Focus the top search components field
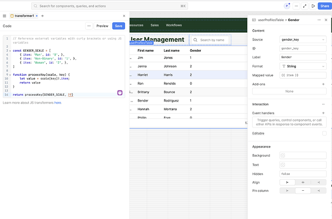Viewport: 332px width, 219px height. [110, 6]
